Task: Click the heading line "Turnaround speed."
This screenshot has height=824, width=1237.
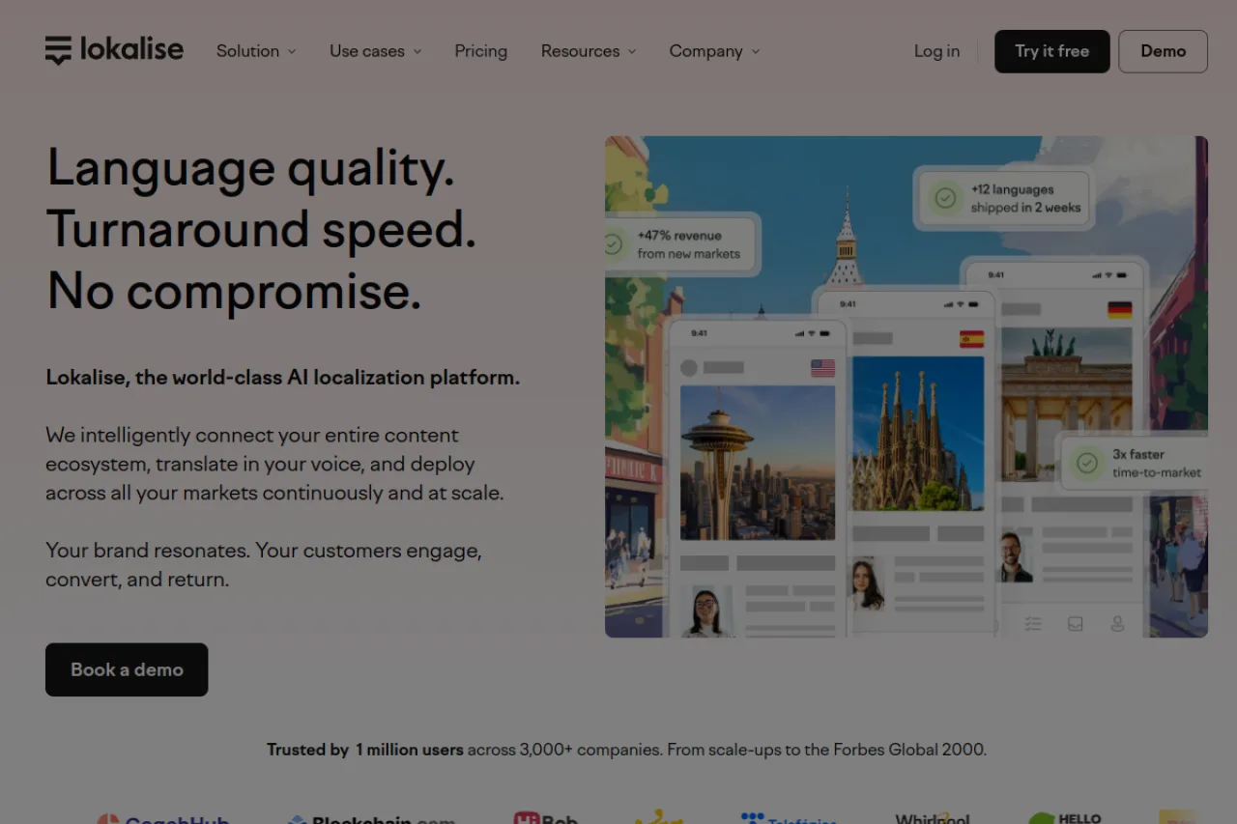Action: [261, 230]
